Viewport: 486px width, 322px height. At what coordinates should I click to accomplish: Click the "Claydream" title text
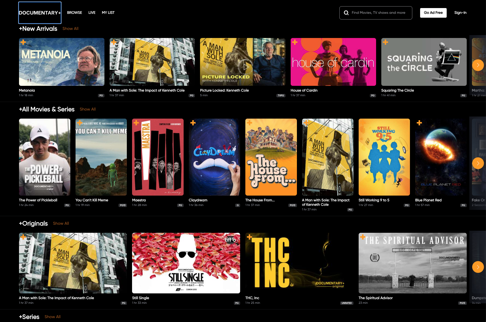coord(198,200)
